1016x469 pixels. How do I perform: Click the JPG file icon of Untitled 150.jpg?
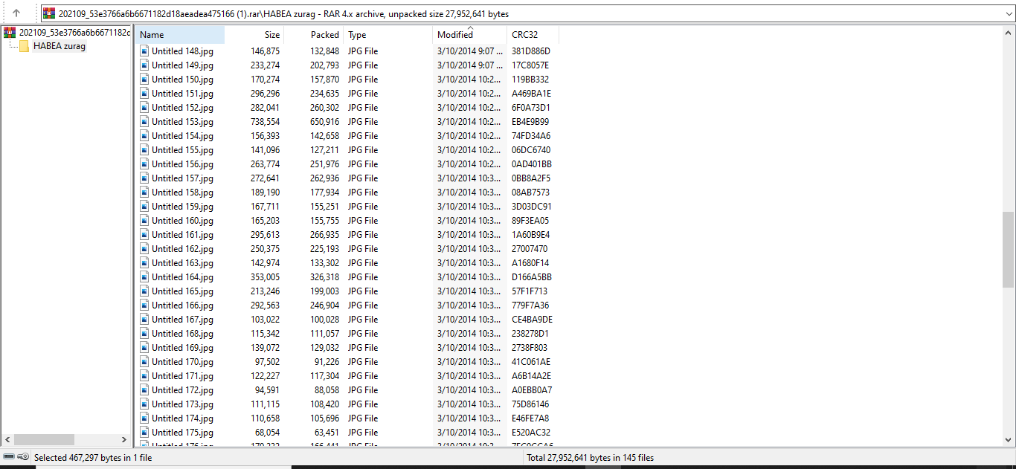144,80
